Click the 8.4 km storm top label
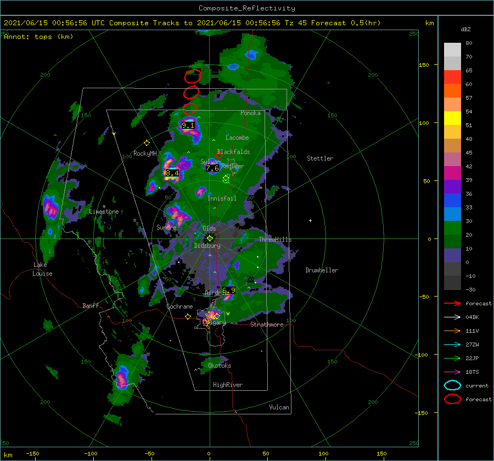 click(x=172, y=173)
